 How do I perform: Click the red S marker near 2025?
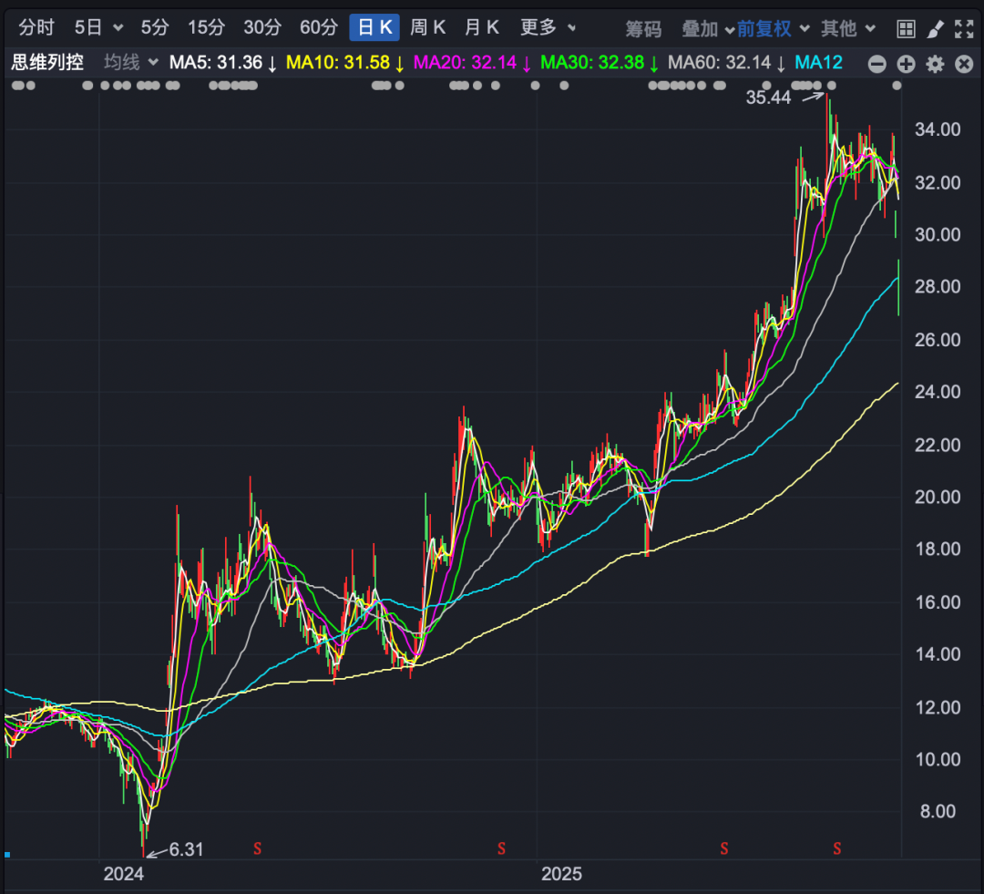[501, 849]
